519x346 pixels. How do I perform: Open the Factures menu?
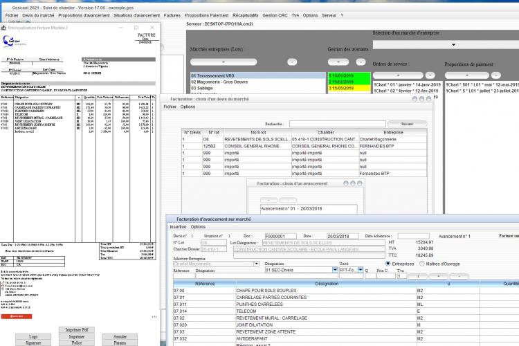pos(172,15)
